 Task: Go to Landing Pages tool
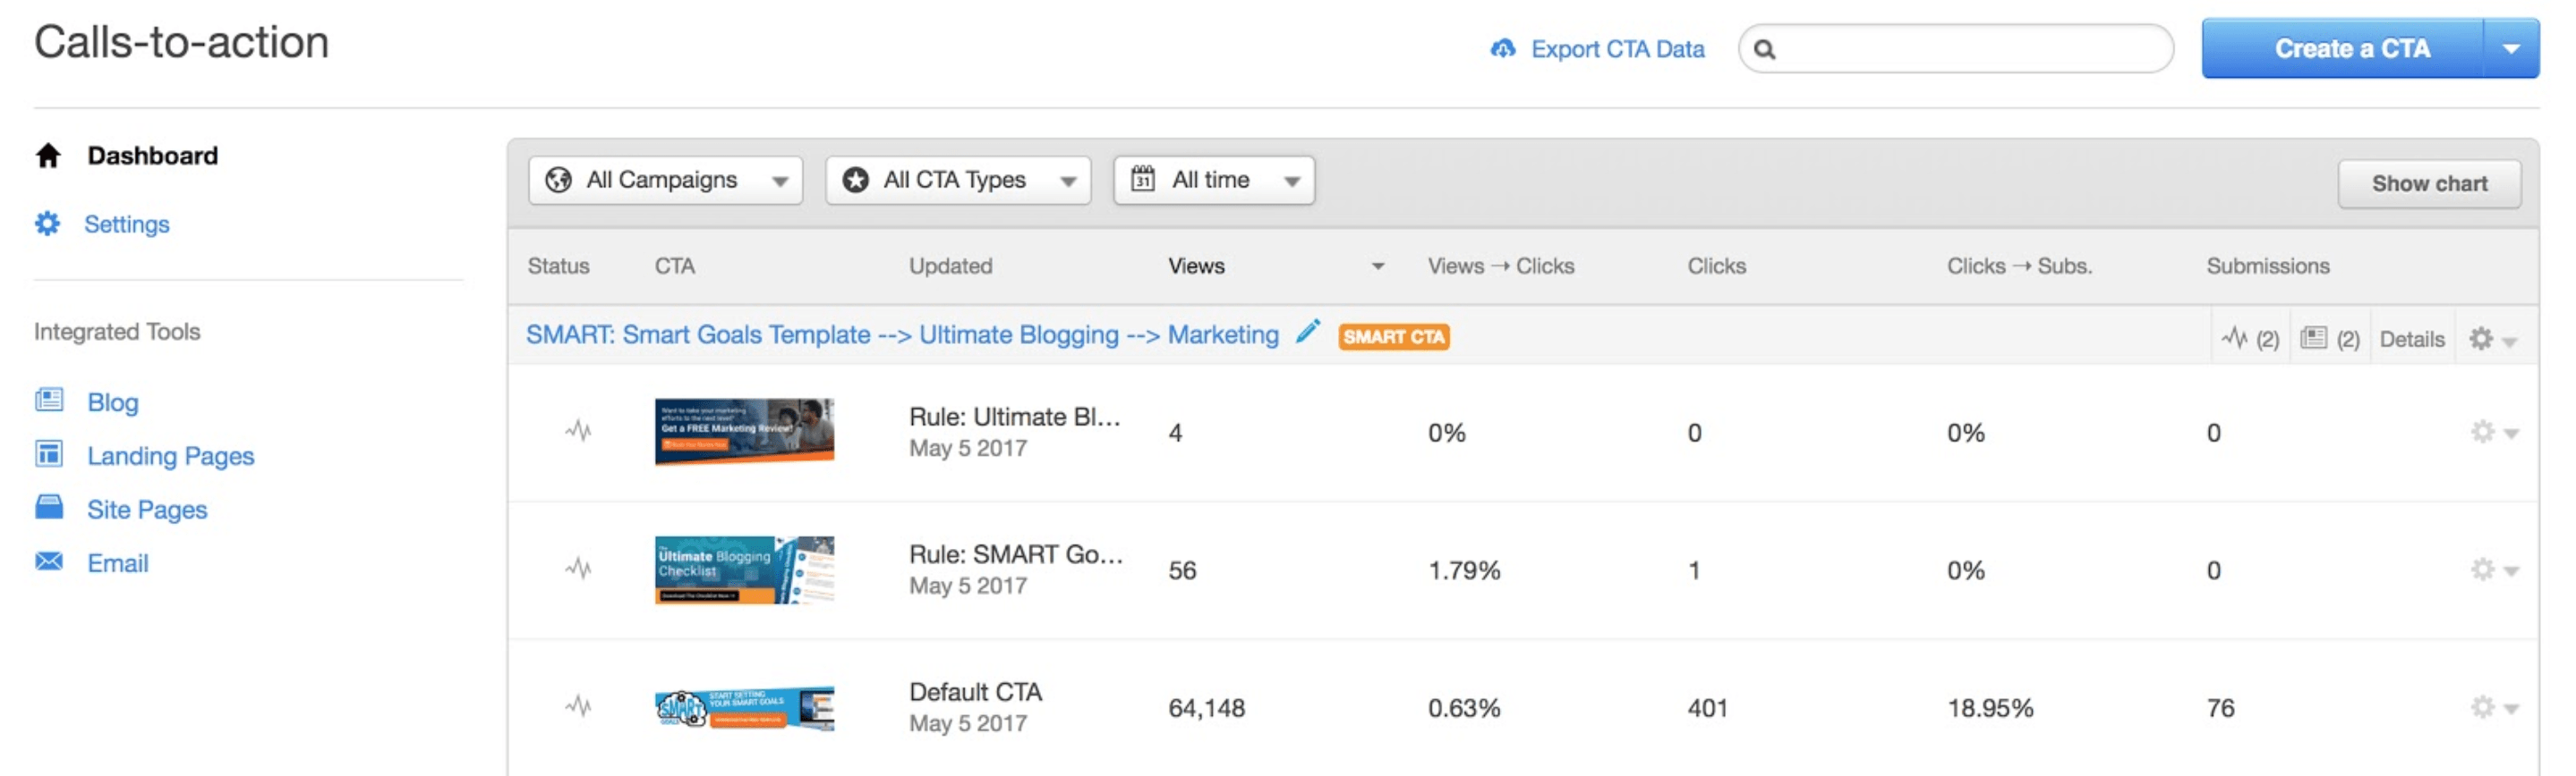pyautogui.click(x=171, y=455)
